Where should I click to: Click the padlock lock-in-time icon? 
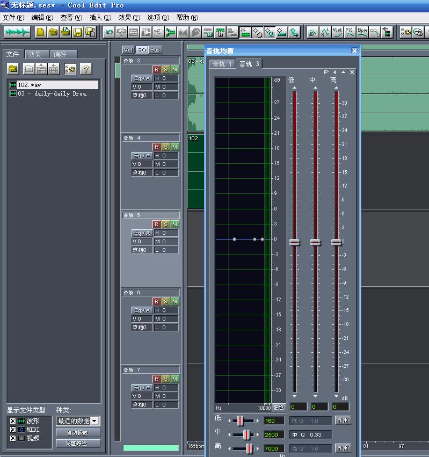pyautogui.click(x=220, y=32)
